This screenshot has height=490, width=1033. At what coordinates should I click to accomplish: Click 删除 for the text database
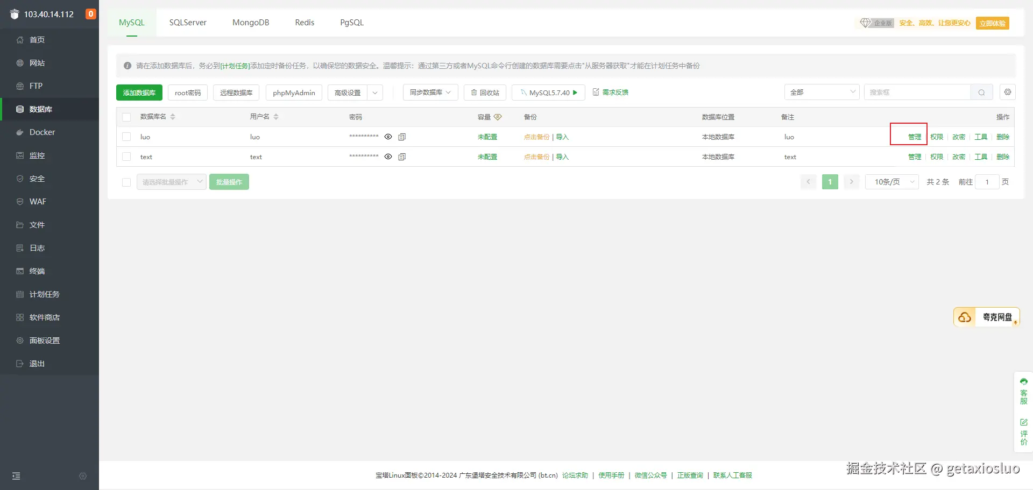click(x=1003, y=157)
